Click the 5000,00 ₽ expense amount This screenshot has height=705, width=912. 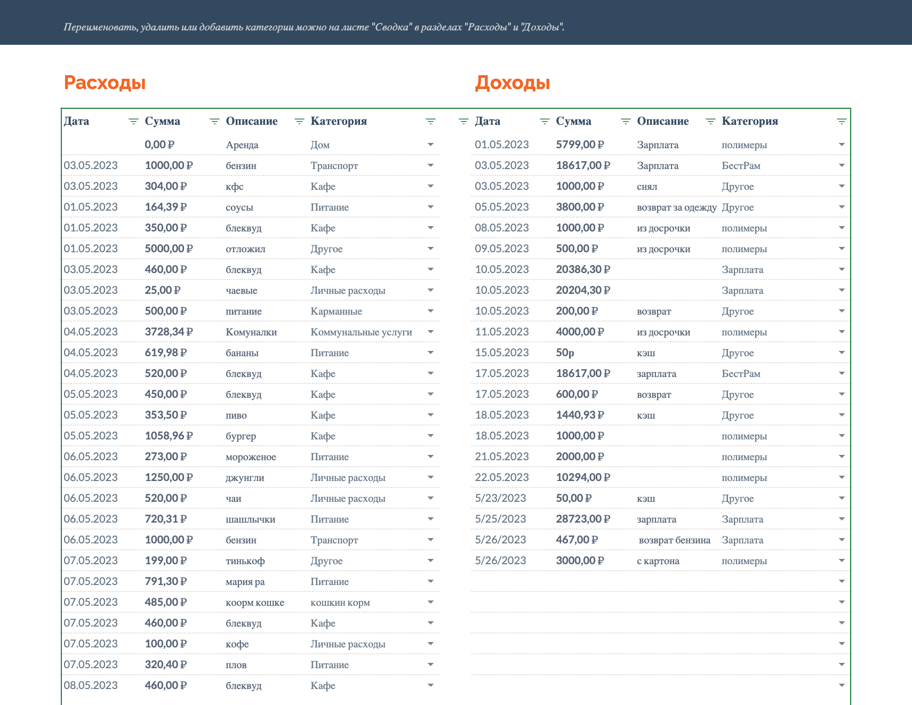click(169, 249)
